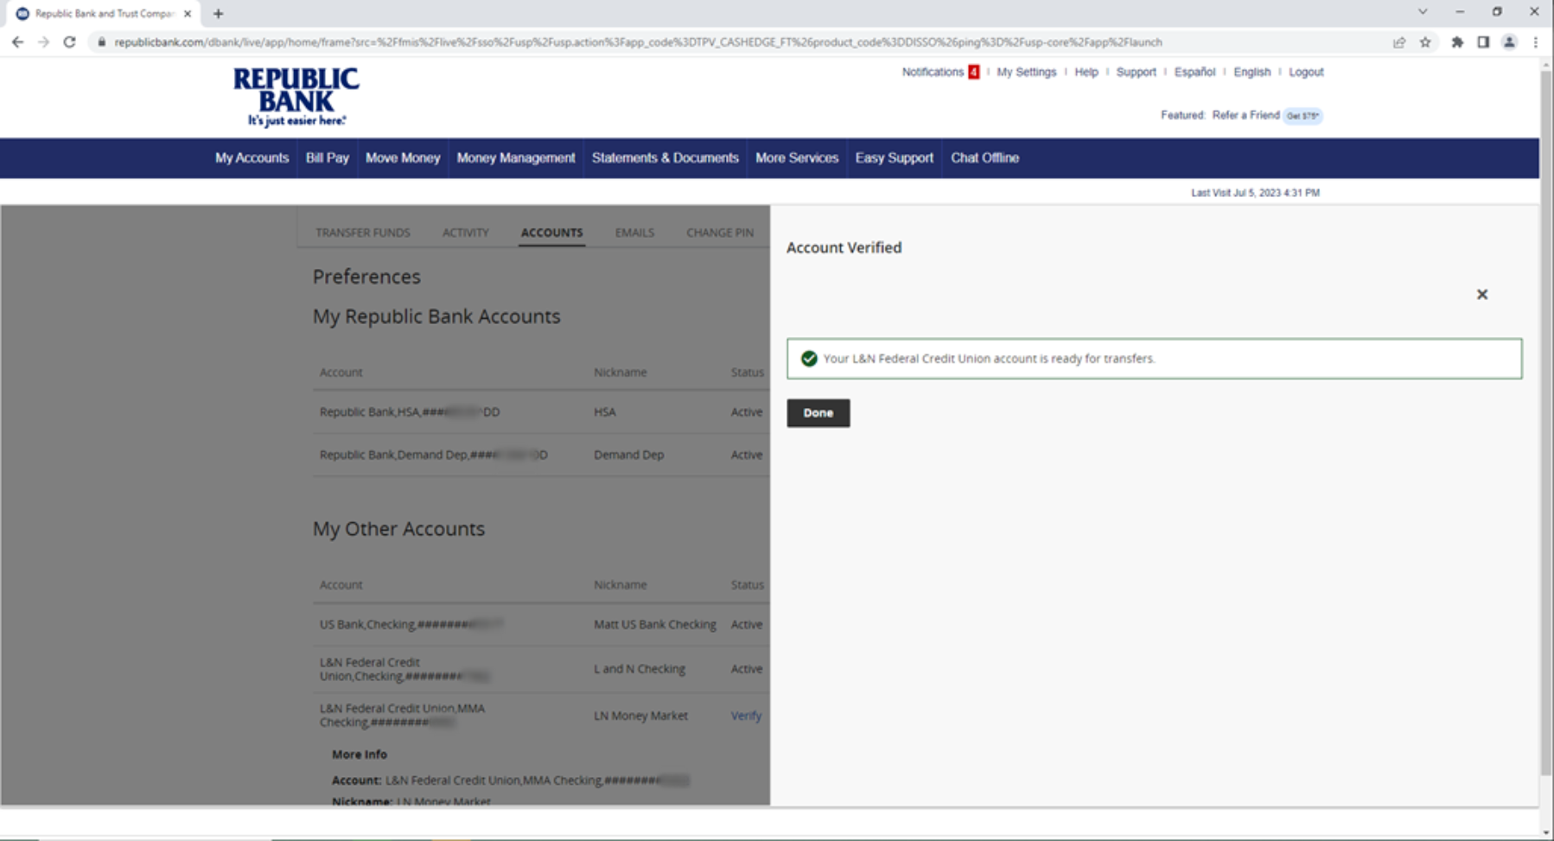Click the Last Visit timestamp text
1554x841 pixels.
click(x=1255, y=193)
